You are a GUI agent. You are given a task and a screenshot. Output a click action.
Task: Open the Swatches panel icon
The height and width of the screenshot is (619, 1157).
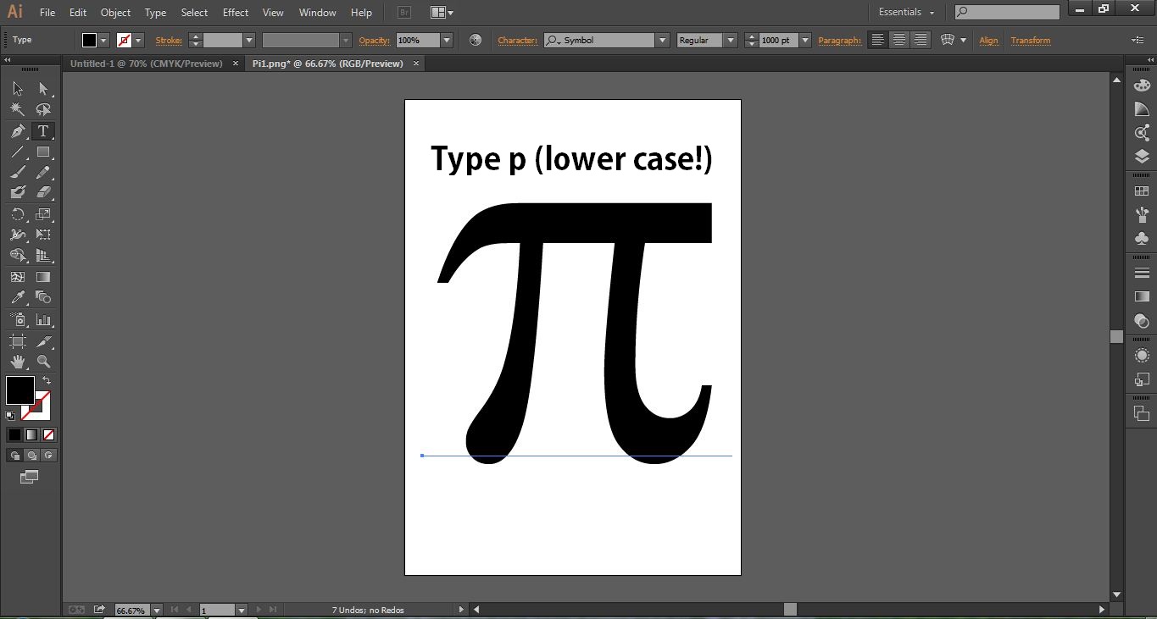[1142, 191]
